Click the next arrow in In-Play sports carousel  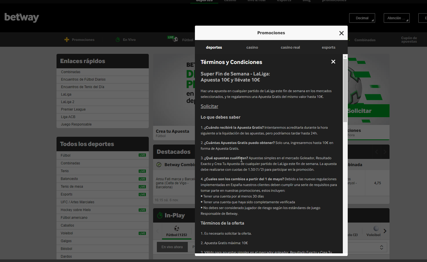(385, 231)
